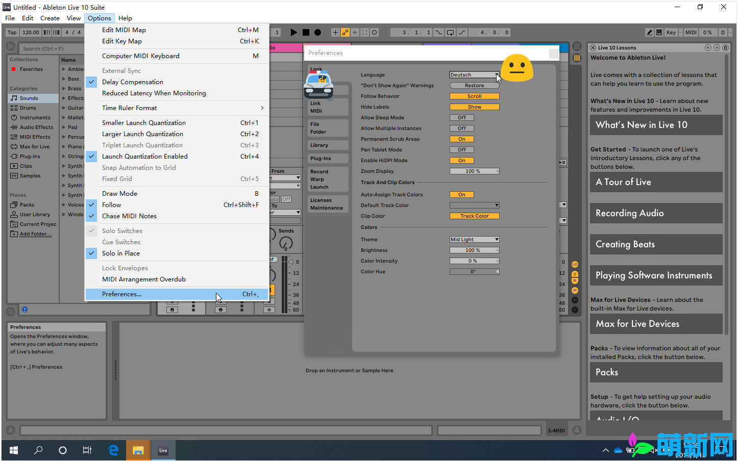738x462 pixels.
Task: Click the Color Intensity slider
Action: (x=474, y=261)
